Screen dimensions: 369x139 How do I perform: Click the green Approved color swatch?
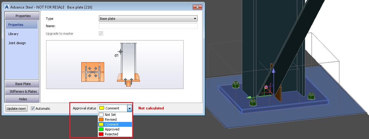pyautogui.click(x=101, y=129)
